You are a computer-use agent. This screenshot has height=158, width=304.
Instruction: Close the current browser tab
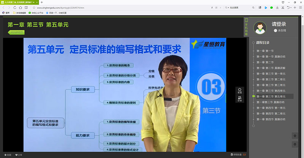click(x=37, y=2)
